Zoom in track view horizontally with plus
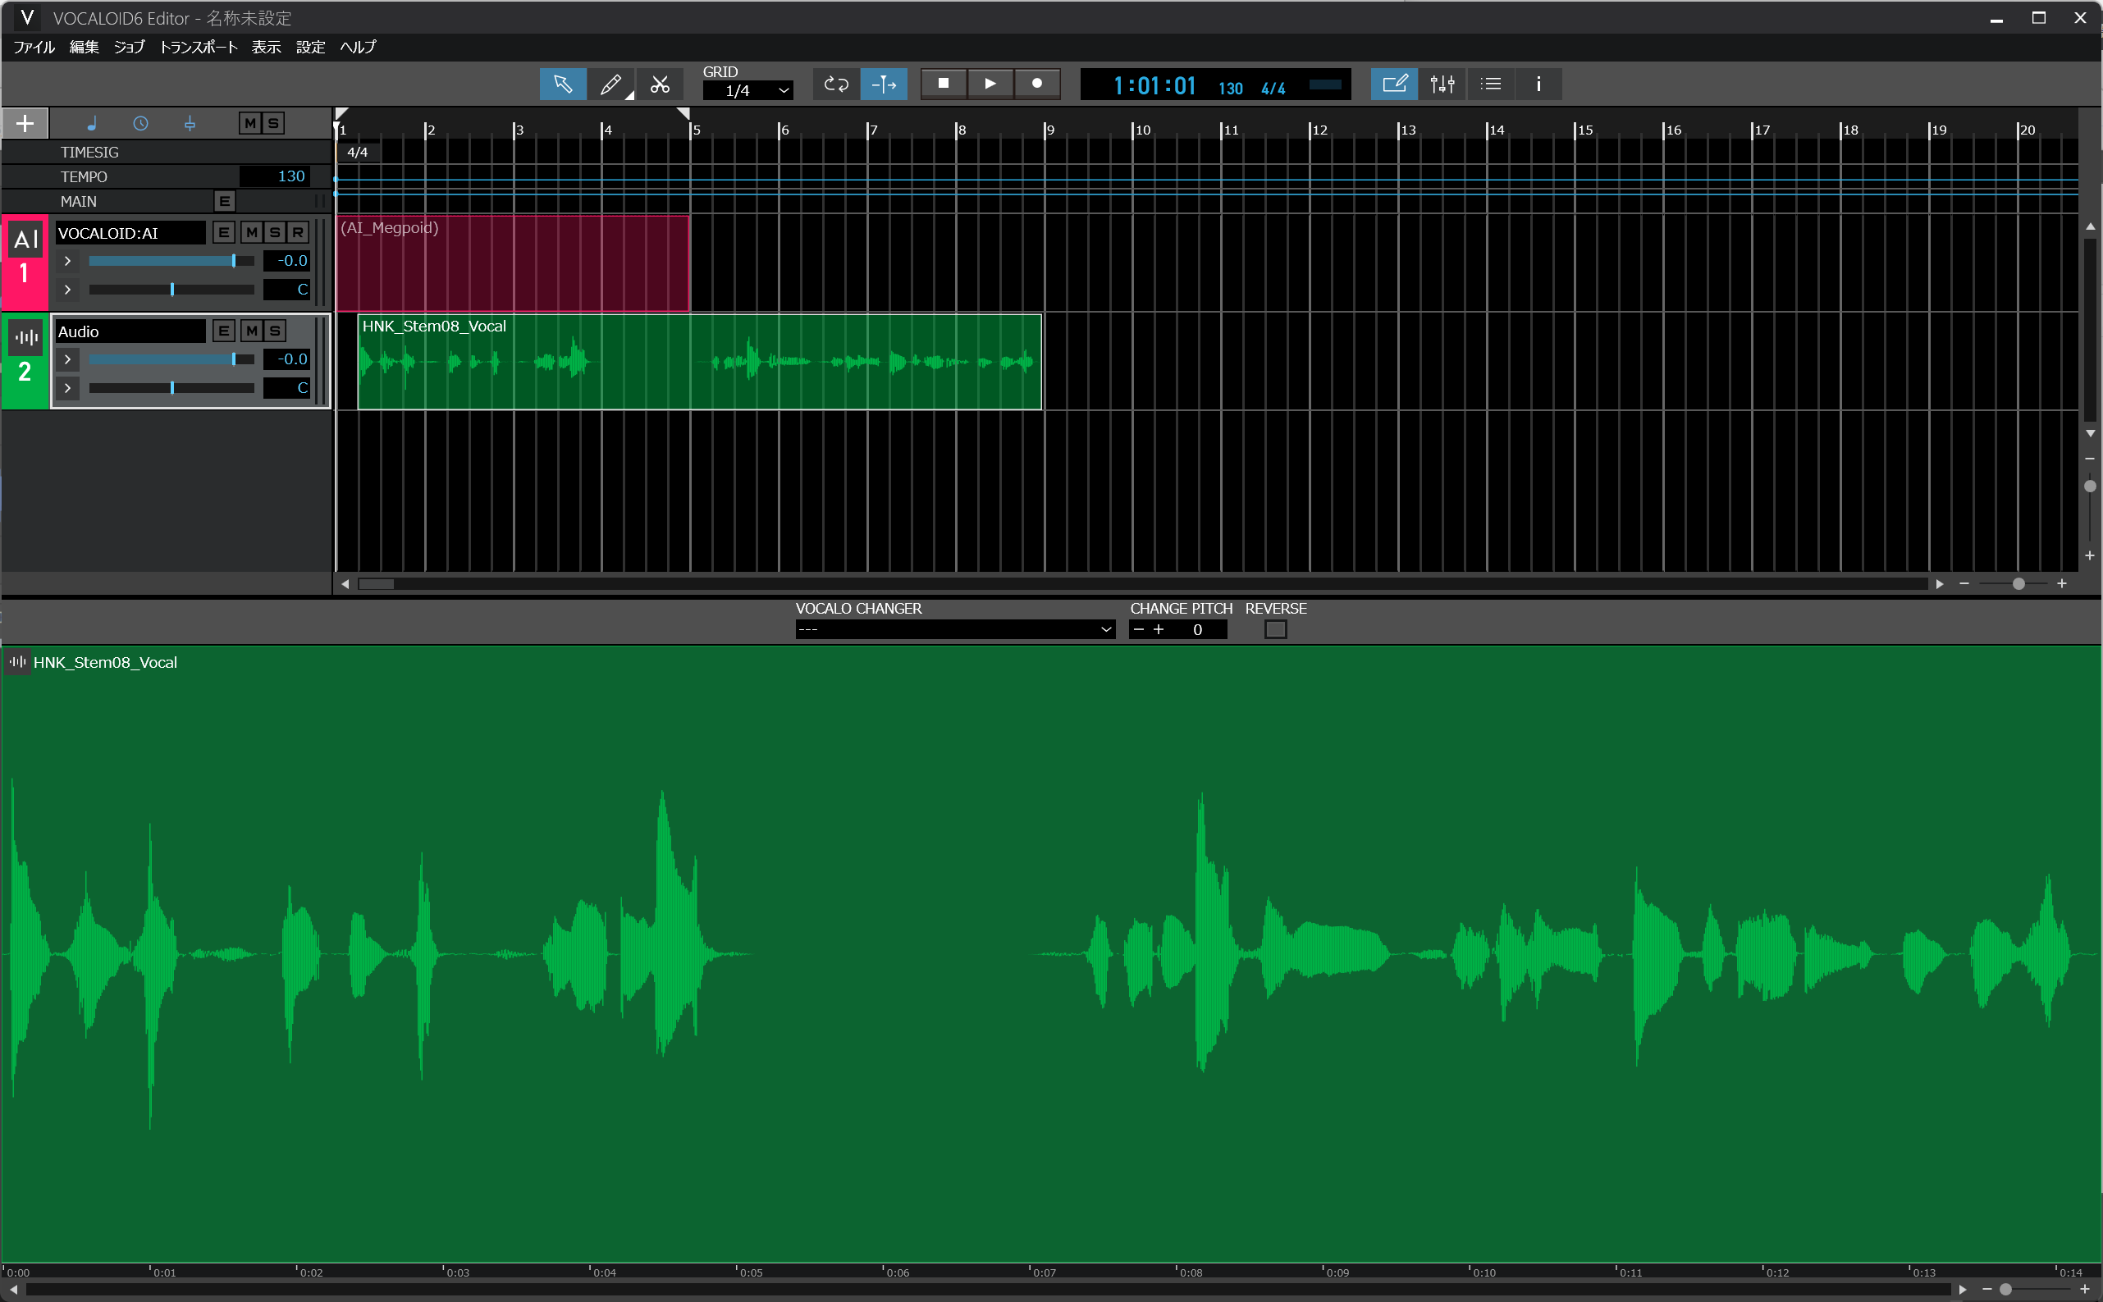Image resolution: width=2103 pixels, height=1302 pixels. pos(2062,584)
